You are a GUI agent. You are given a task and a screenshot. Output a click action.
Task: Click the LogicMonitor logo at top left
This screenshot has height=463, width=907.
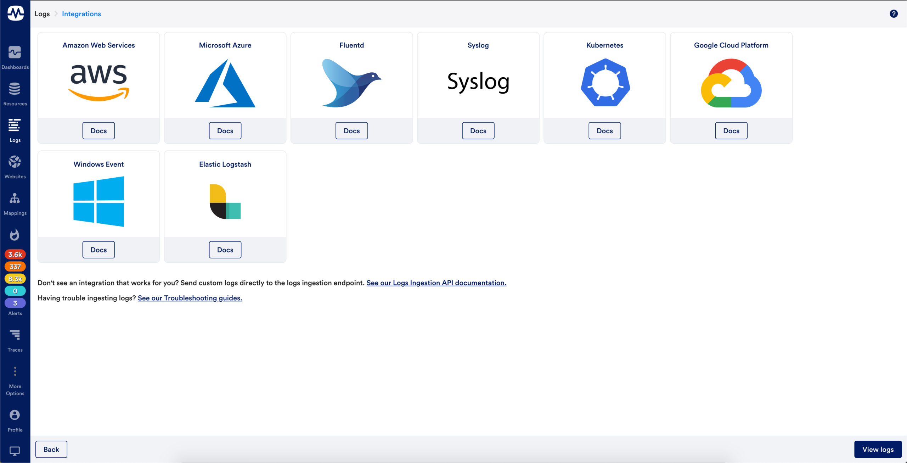click(15, 13)
